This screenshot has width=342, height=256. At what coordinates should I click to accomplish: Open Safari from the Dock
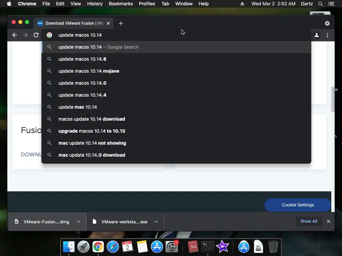113,247
